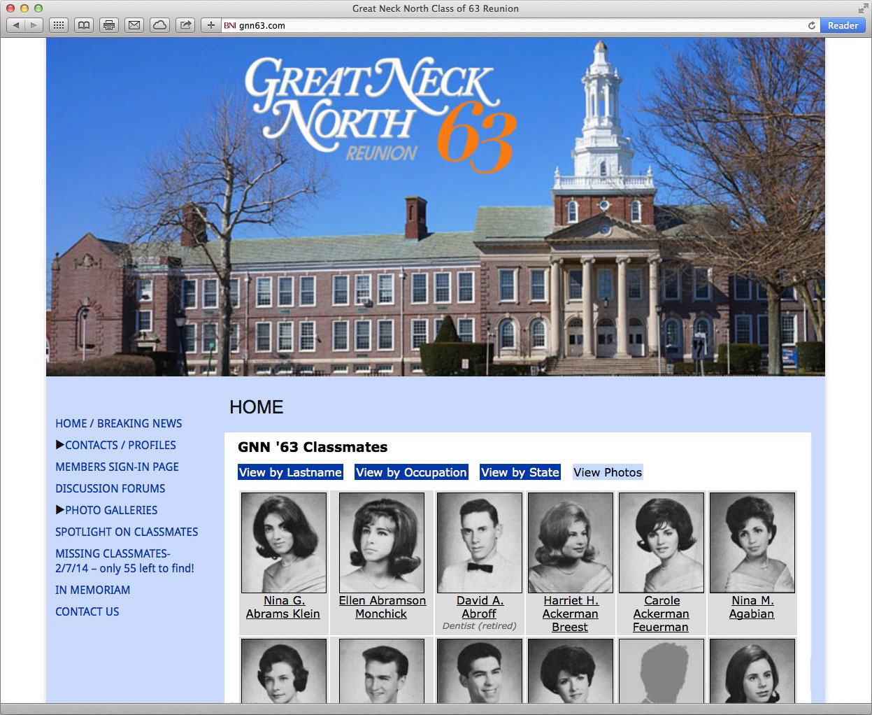Screen dimensions: 872x715
Task: Mail this page using envelope icon
Action: click(x=134, y=25)
